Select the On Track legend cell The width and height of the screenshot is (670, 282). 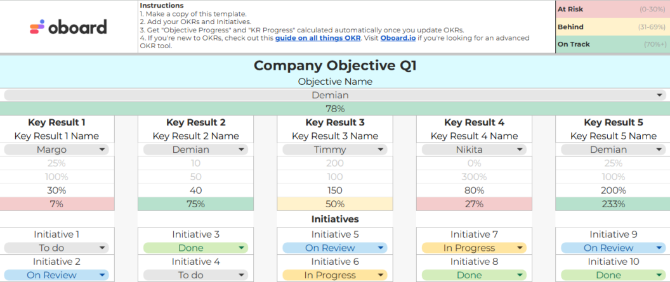click(x=613, y=44)
